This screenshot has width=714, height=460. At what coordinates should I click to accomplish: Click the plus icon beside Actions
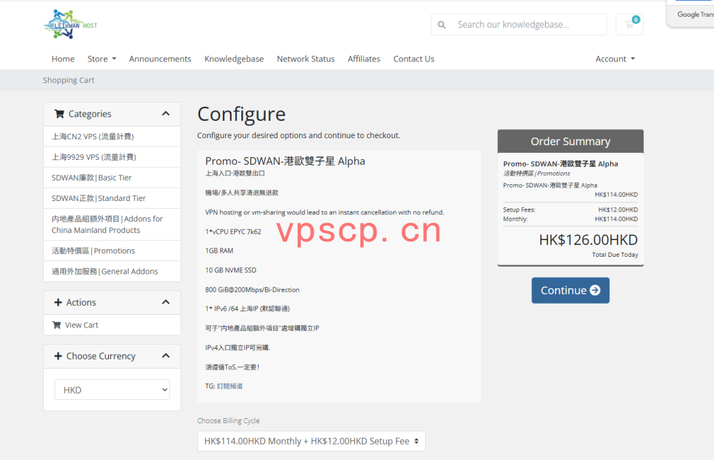[58, 302]
